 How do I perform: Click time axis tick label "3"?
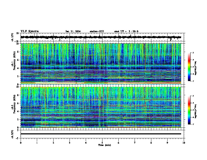coord(70,143)
